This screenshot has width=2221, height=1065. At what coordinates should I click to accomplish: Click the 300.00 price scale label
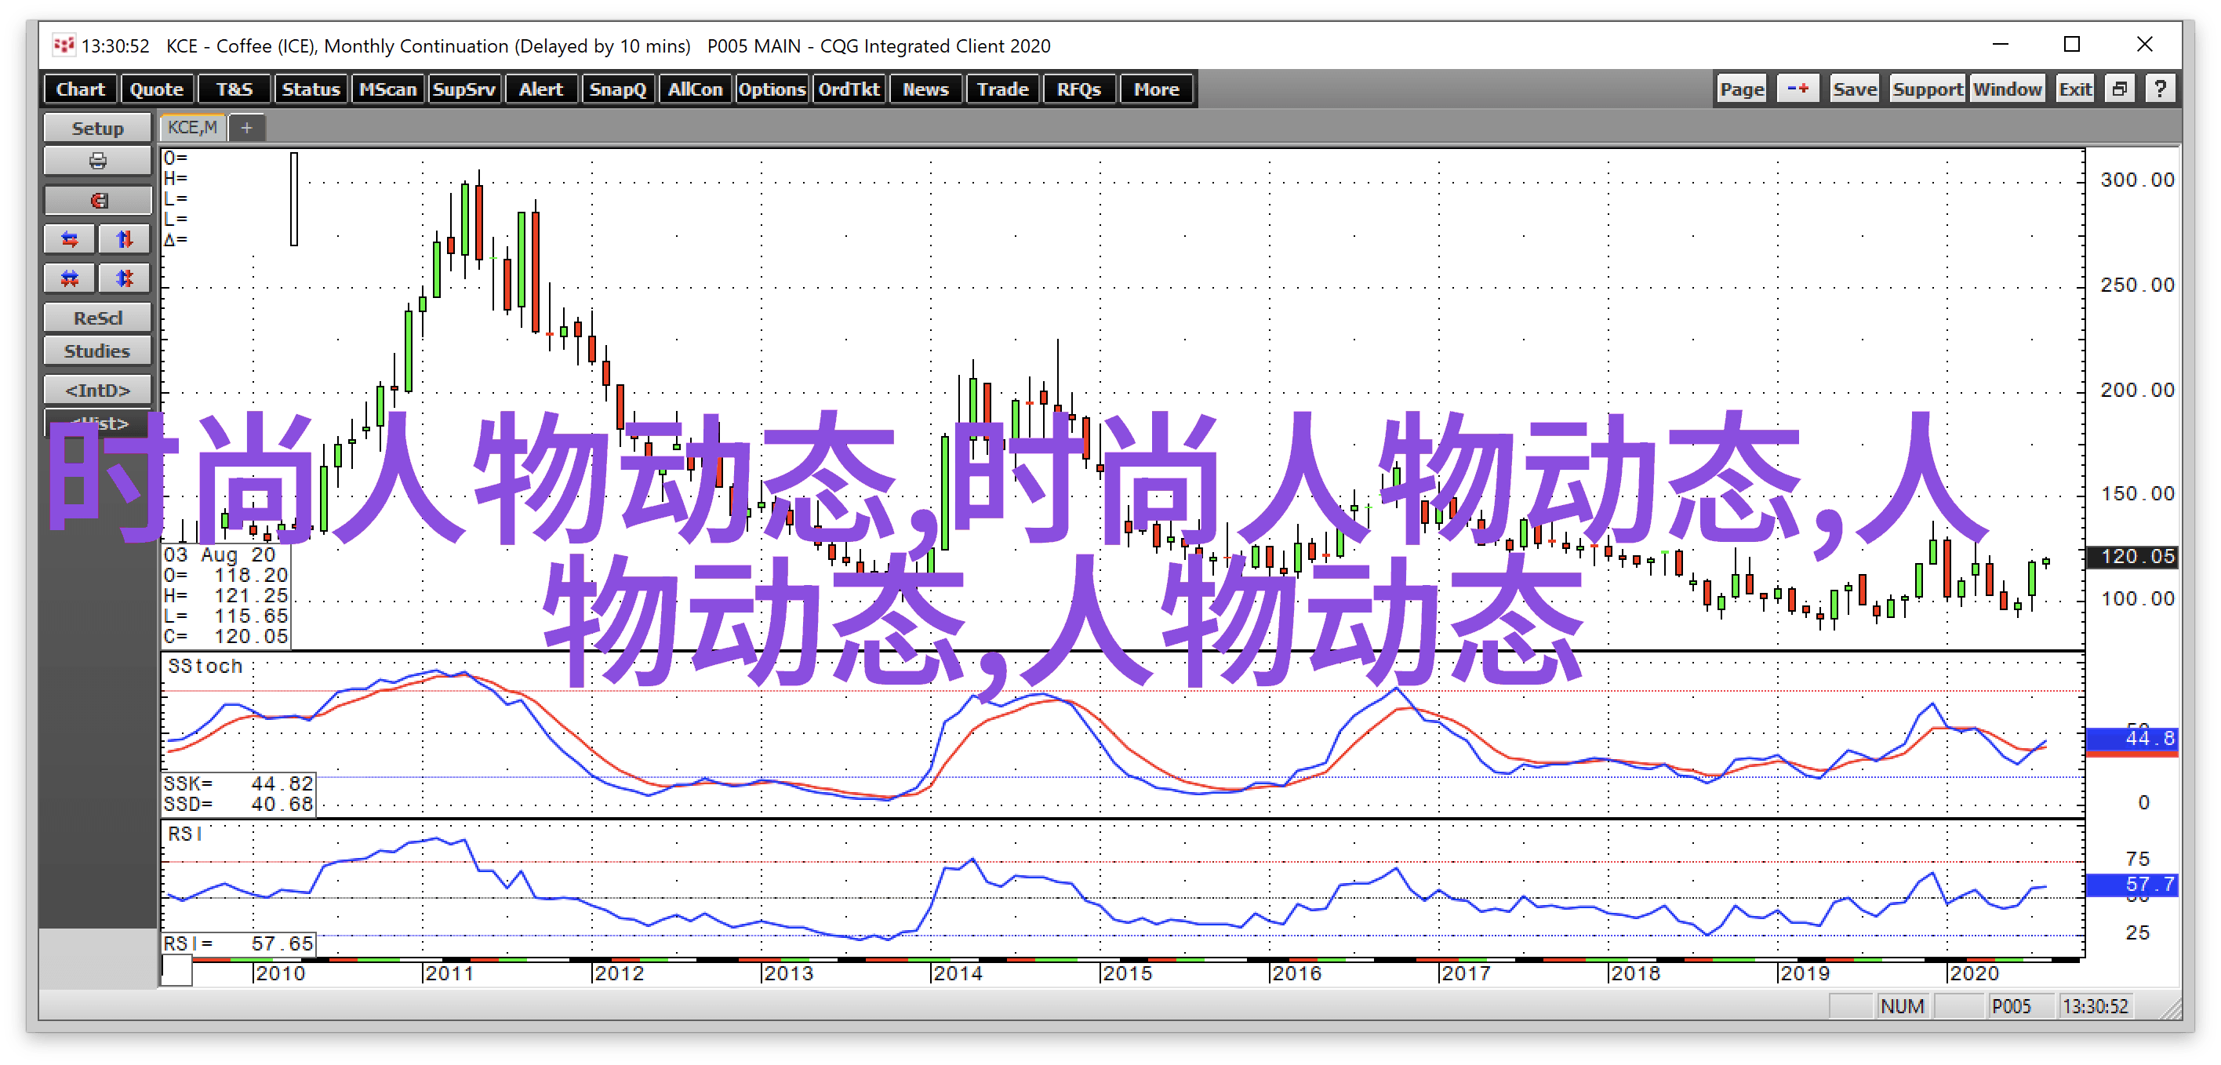(2137, 180)
